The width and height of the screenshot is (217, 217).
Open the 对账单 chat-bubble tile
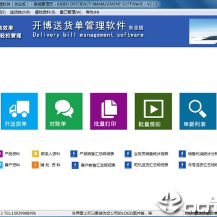tap(64, 111)
